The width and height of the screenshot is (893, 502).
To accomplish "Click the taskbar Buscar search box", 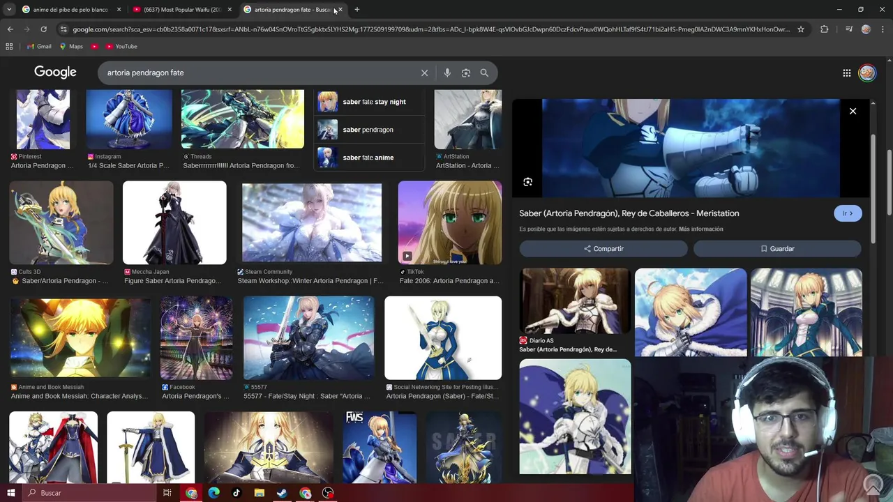I will point(90,493).
